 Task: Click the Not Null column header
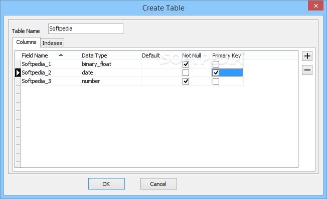pyautogui.click(x=196, y=55)
